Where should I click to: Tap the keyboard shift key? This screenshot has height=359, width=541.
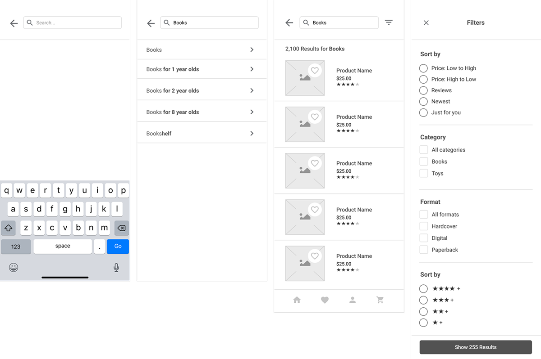[x=8, y=228]
